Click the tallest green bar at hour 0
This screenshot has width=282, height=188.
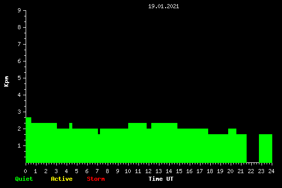pyautogui.click(x=28, y=140)
